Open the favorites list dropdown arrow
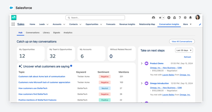 coord(163,18)
